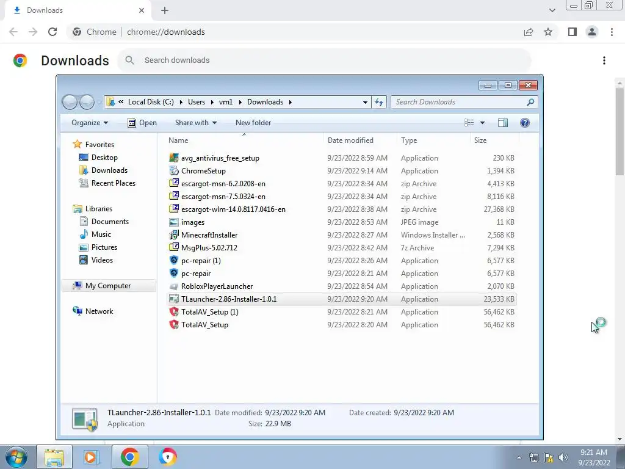Click the refresh arrows button in Explorer
625x469 pixels.
378,102
